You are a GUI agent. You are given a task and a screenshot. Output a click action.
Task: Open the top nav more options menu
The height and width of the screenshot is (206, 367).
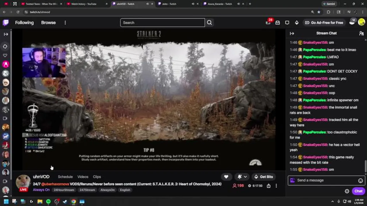(x=65, y=23)
